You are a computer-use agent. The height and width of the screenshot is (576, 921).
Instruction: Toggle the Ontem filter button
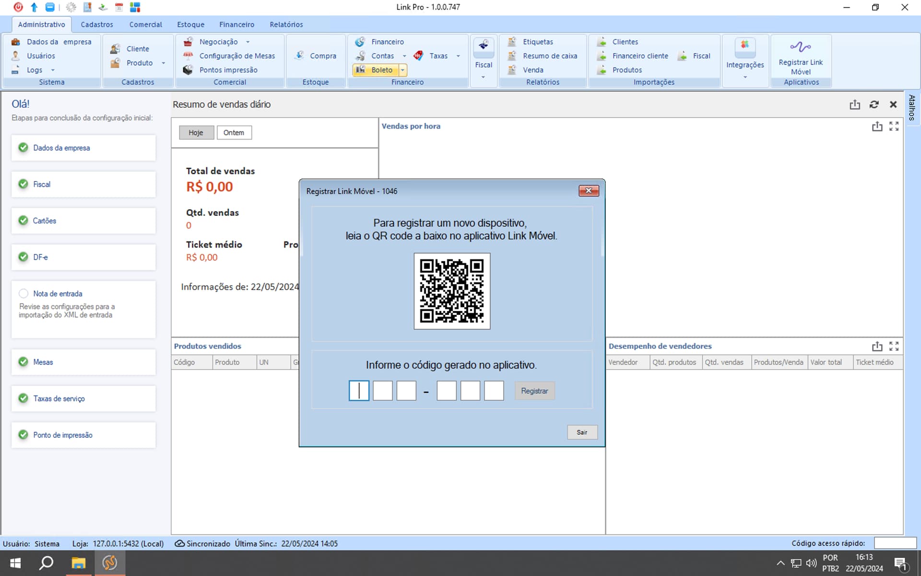[x=234, y=132]
